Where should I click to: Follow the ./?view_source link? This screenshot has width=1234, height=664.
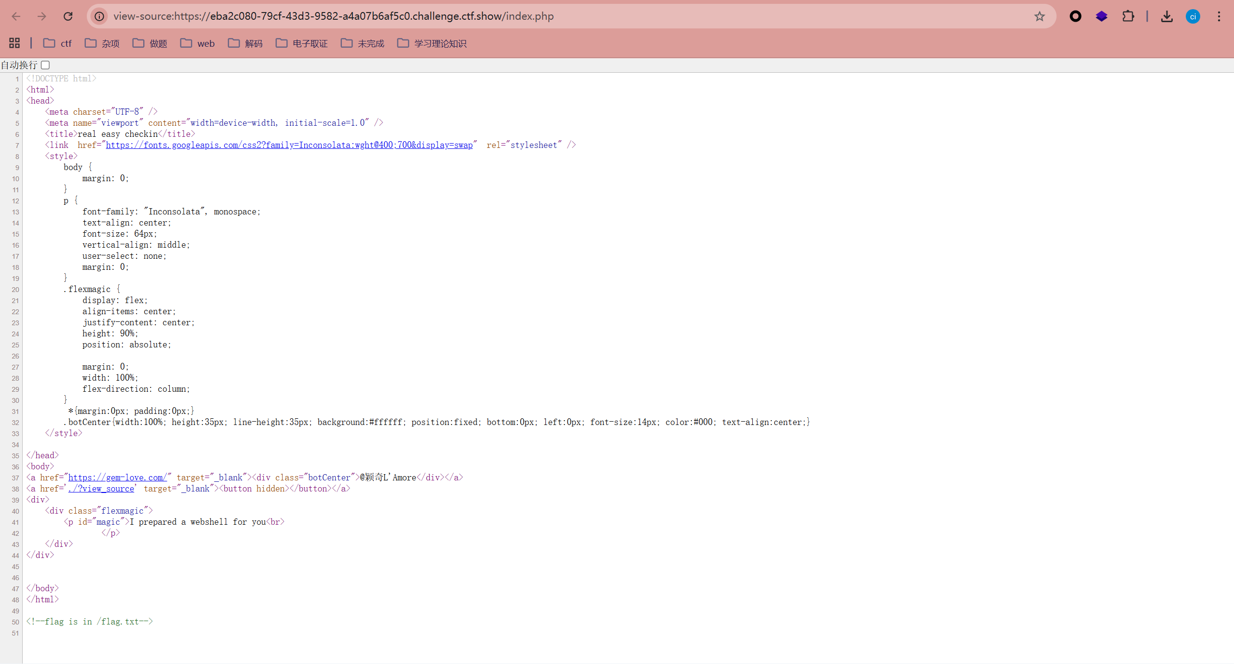coord(101,489)
